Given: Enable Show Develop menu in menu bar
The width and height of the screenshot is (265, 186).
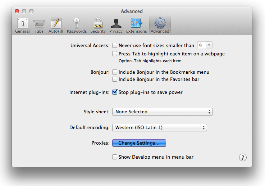Looking at the screenshot, I should pos(115,157).
